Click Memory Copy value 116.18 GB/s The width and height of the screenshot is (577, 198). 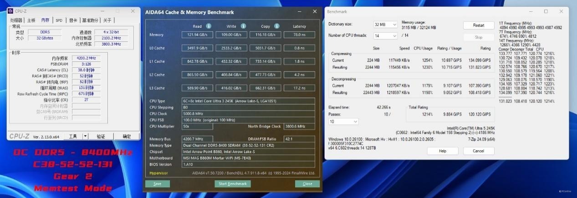[266, 35]
